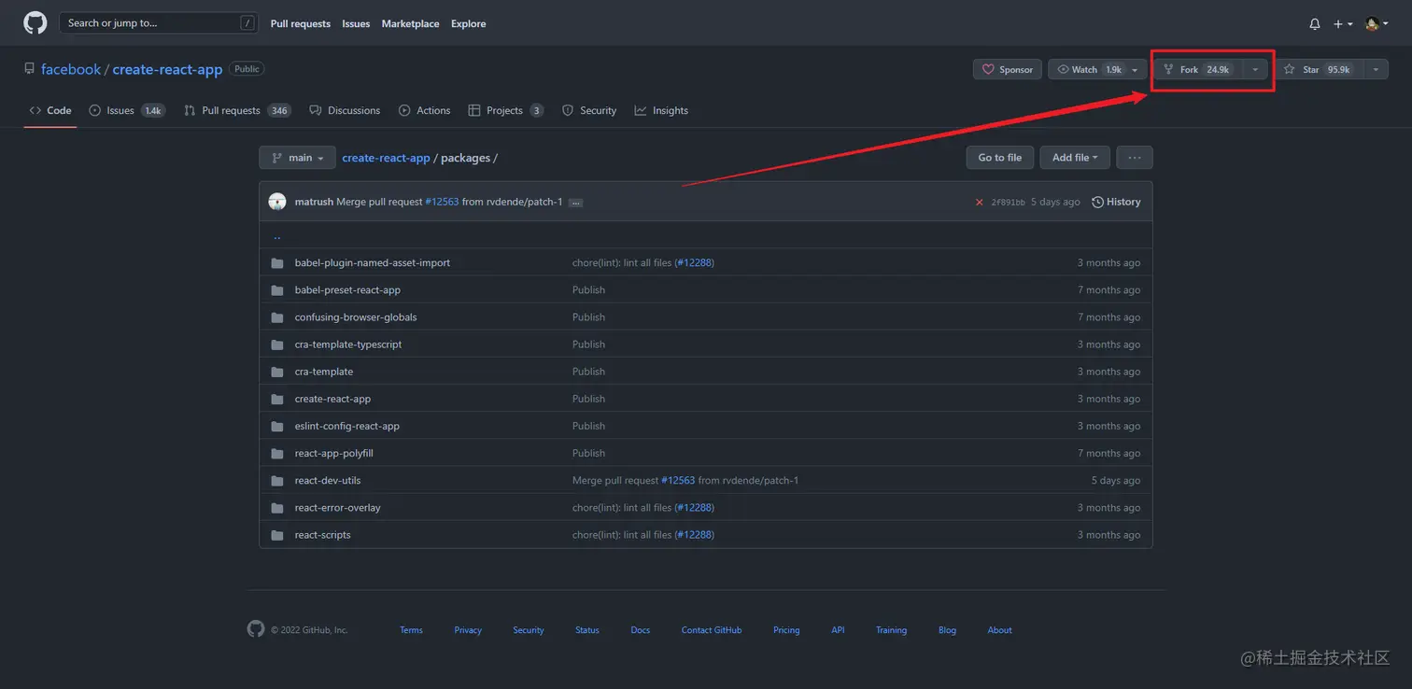
Task: Click the GitHub Octocat logo in header
Action: (x=35, y=23)
